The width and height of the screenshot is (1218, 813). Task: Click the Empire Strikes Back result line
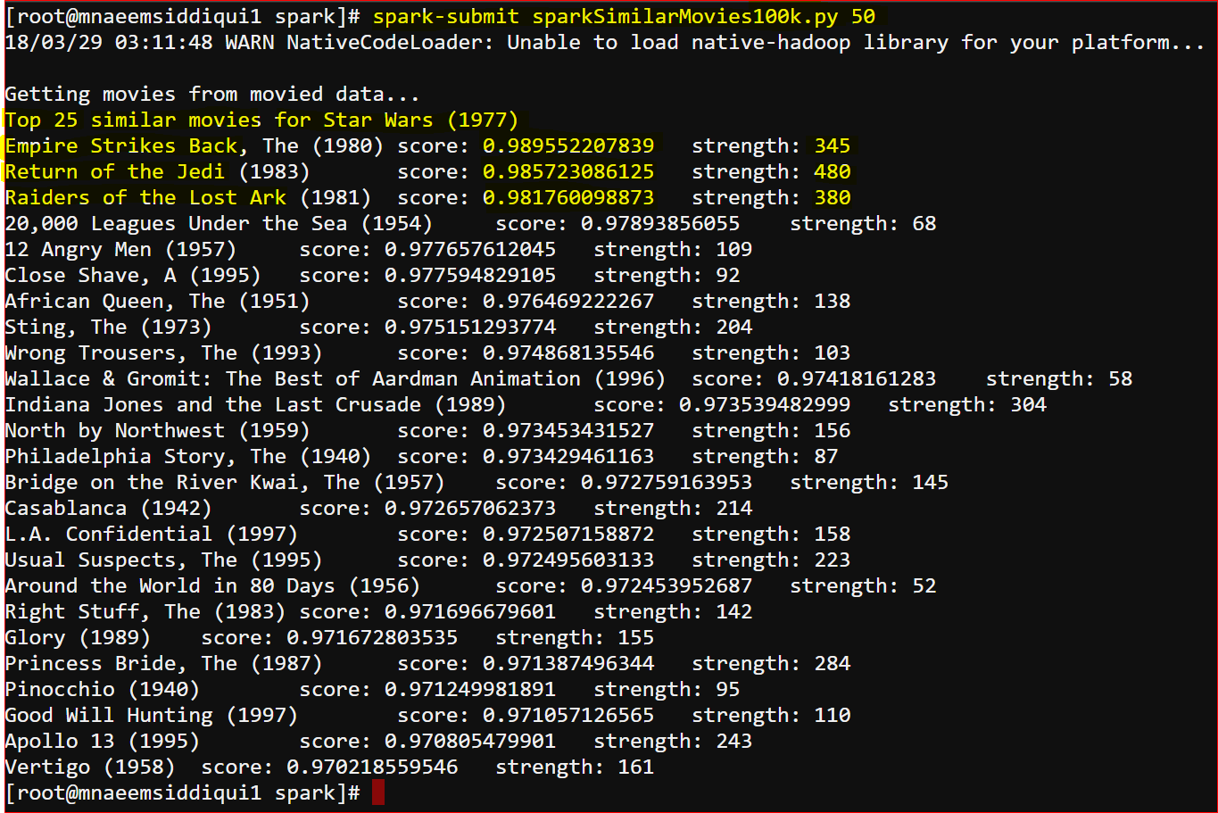click(427, 145)
